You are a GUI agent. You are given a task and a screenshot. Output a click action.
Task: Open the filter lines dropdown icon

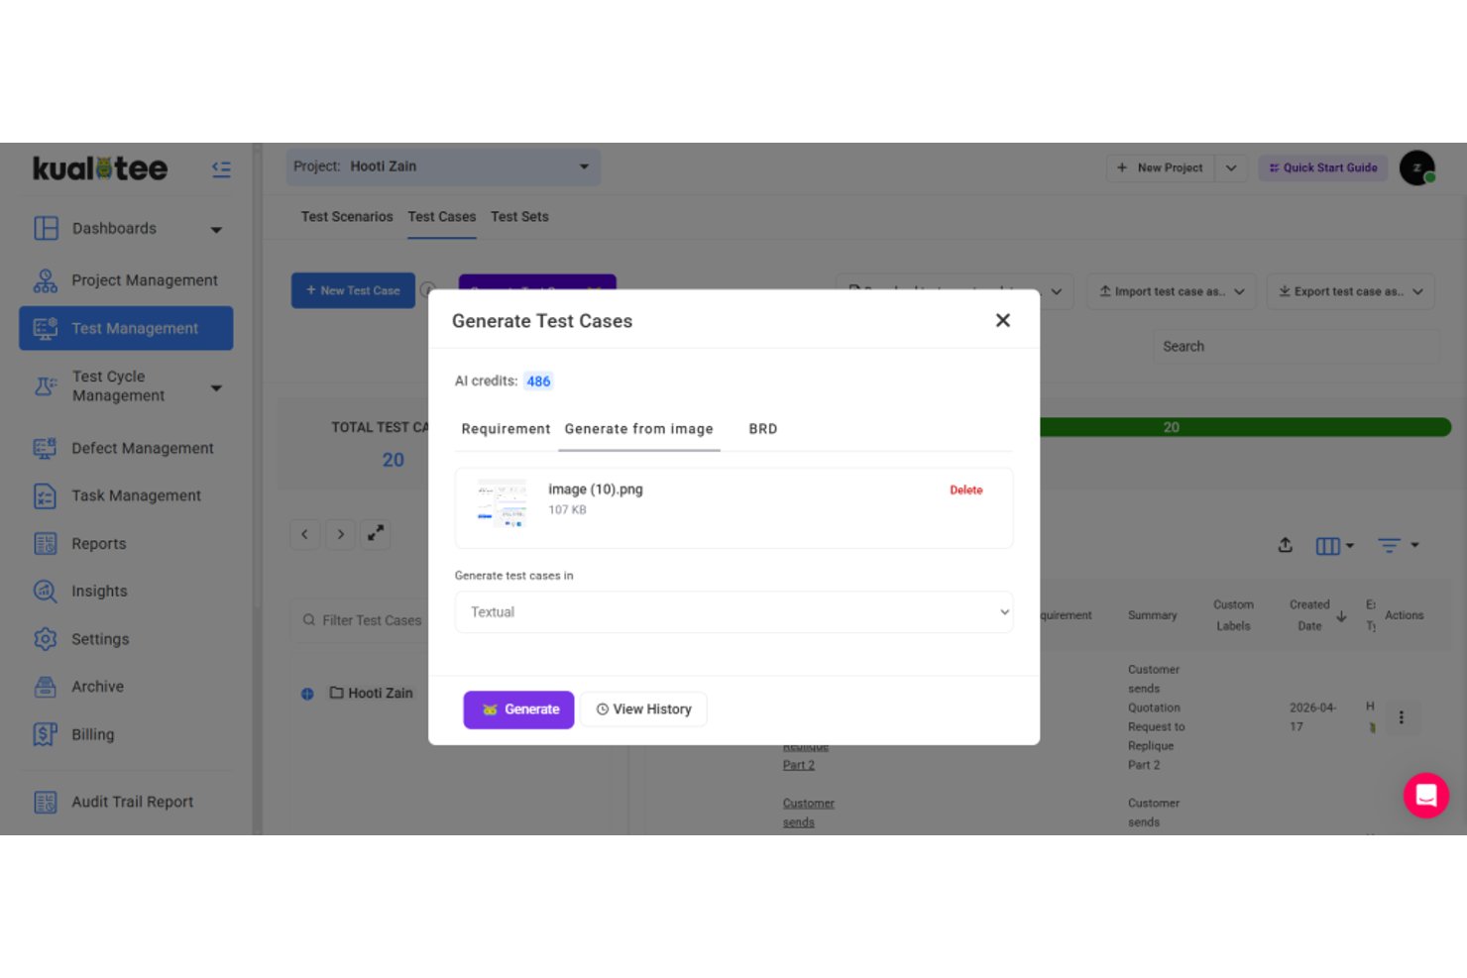coord(1399,545)
